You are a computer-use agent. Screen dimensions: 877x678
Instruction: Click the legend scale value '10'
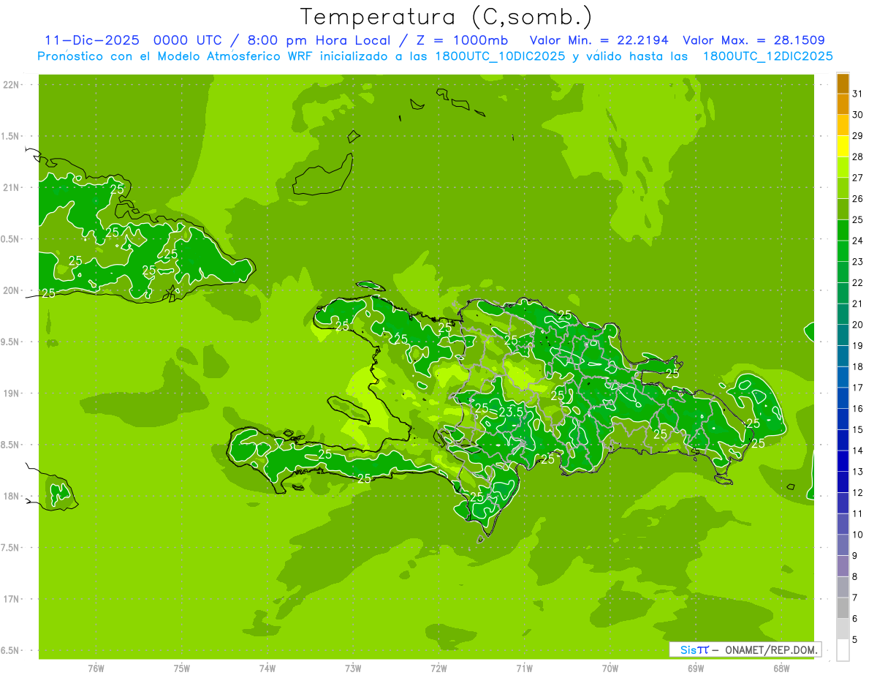click(858, 535)
